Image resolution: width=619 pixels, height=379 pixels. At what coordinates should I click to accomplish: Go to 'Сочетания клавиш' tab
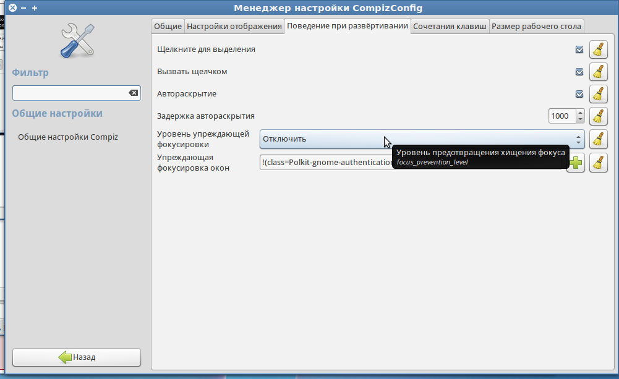coord(450,27)
